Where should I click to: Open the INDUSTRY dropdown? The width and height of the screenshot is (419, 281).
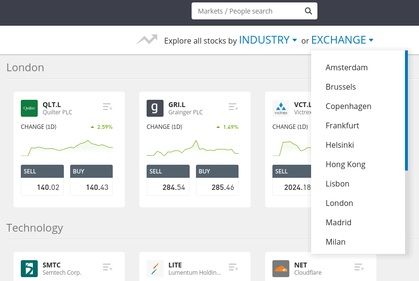click(268, 40)
